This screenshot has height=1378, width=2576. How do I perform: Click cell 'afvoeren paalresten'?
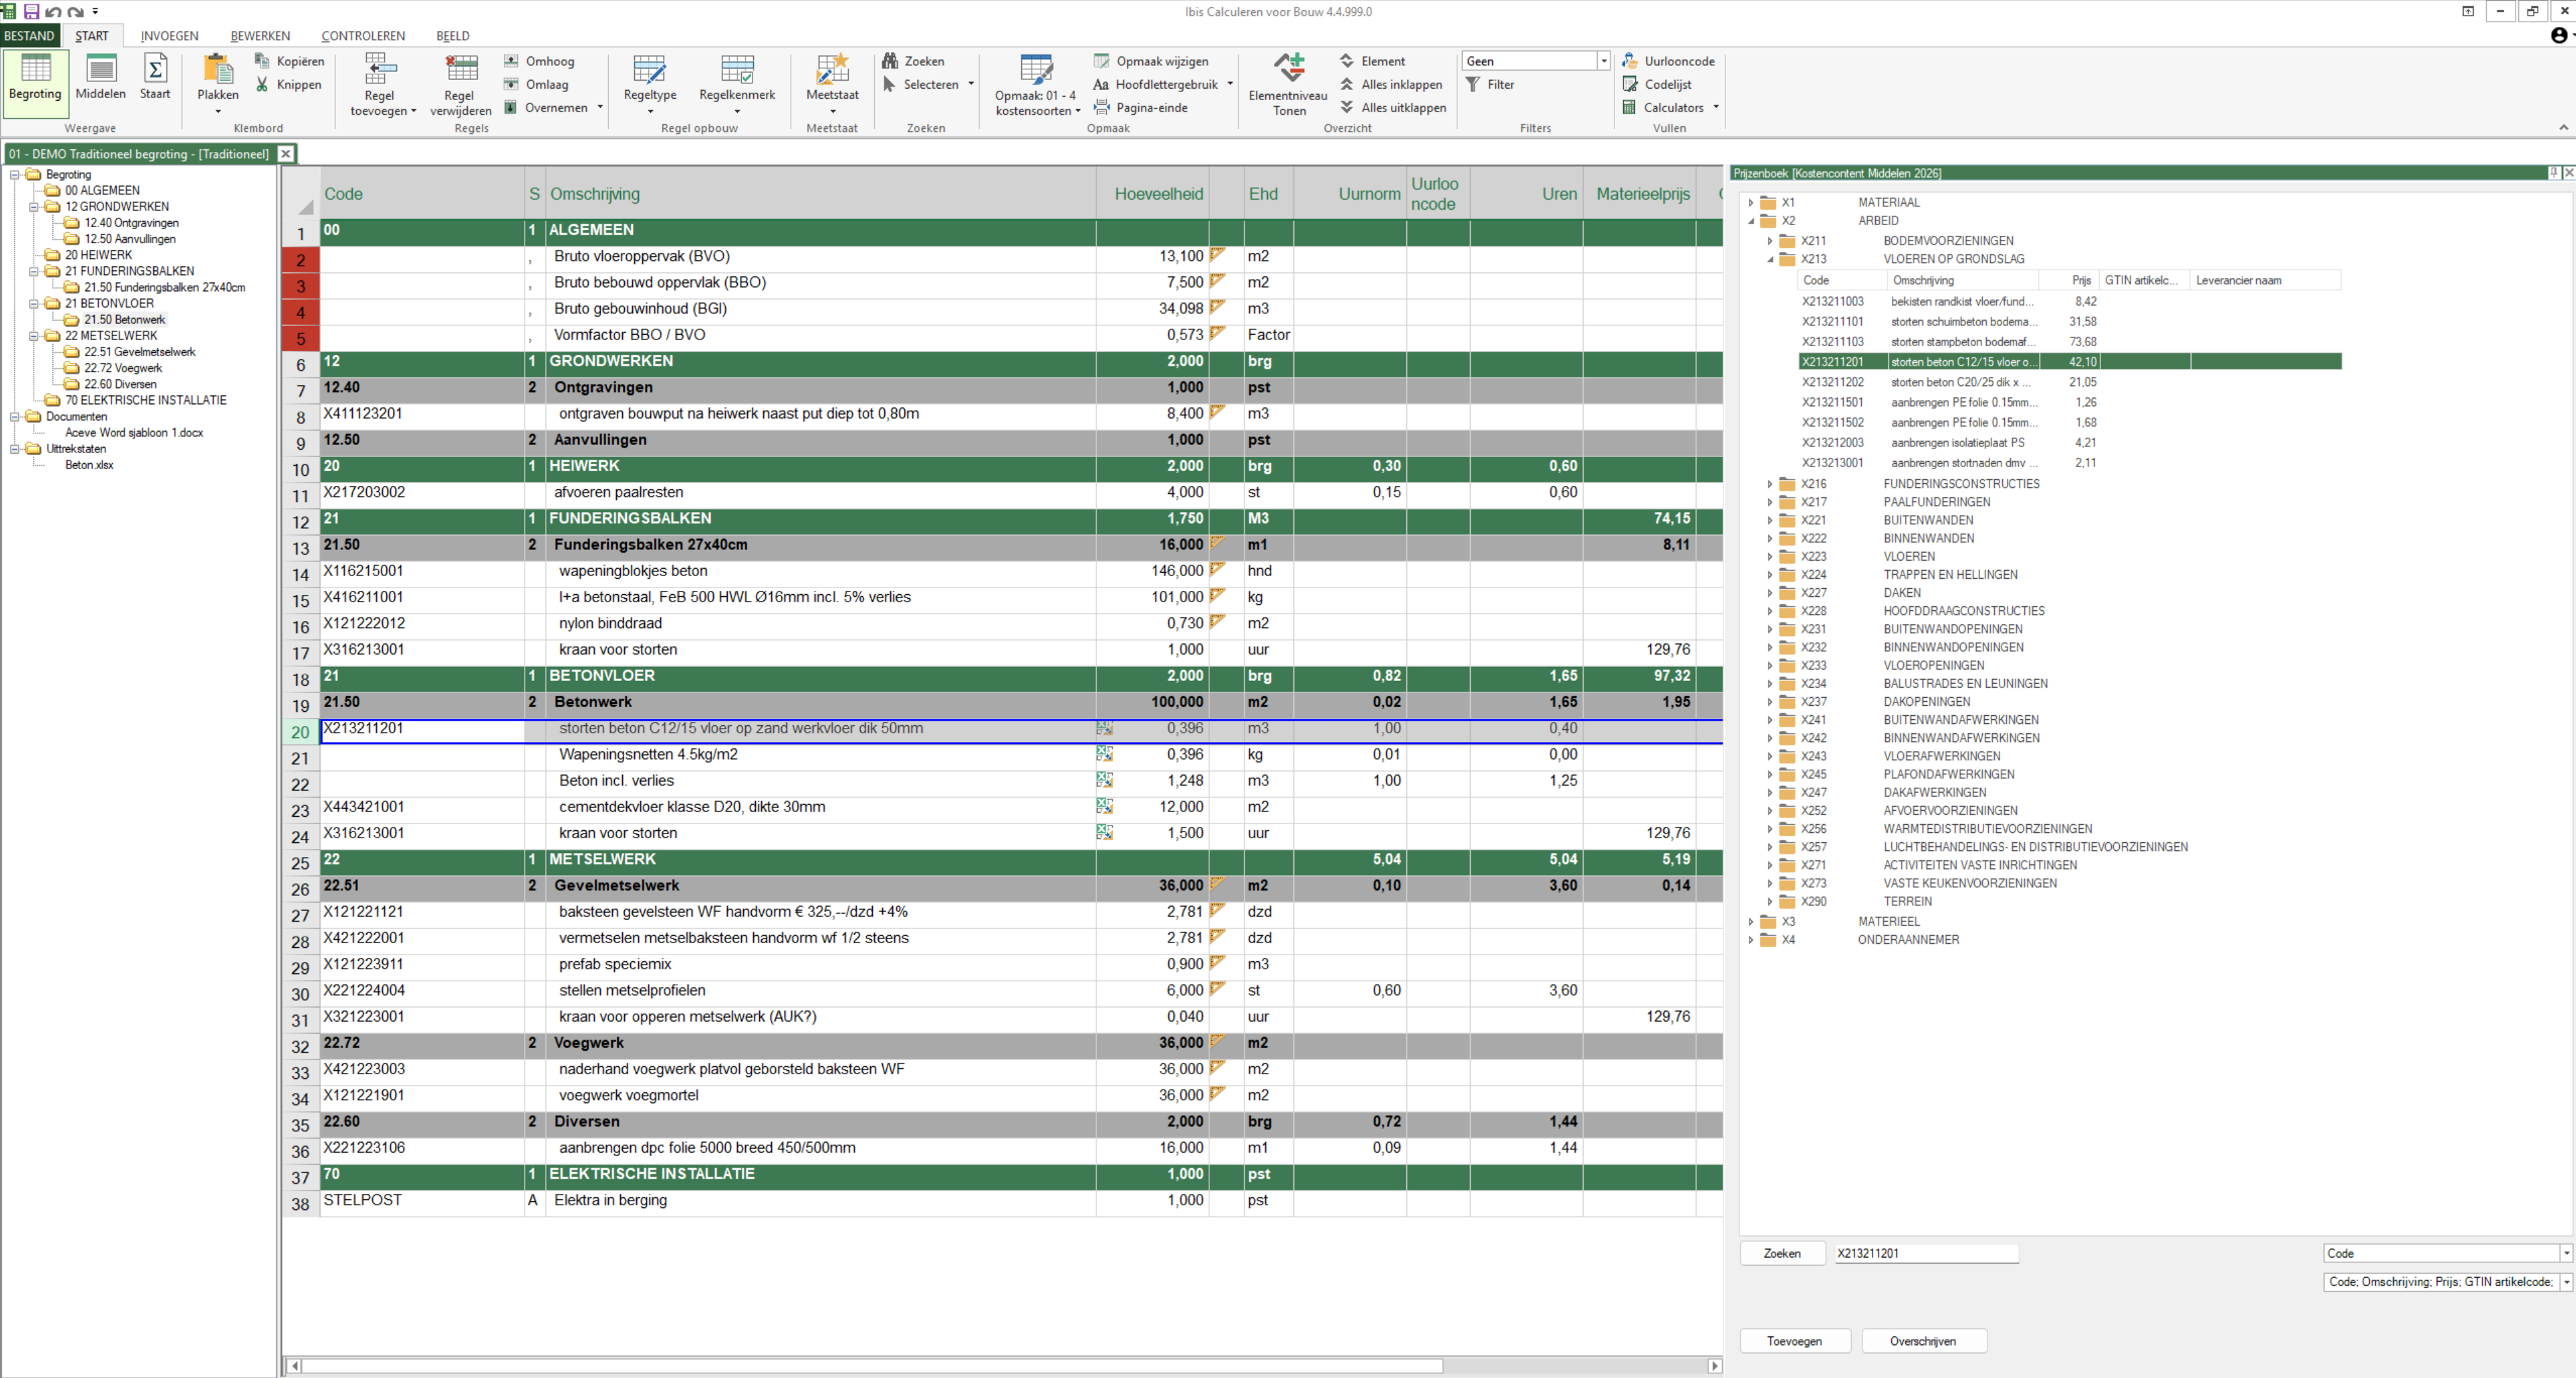tap(820, 492)
